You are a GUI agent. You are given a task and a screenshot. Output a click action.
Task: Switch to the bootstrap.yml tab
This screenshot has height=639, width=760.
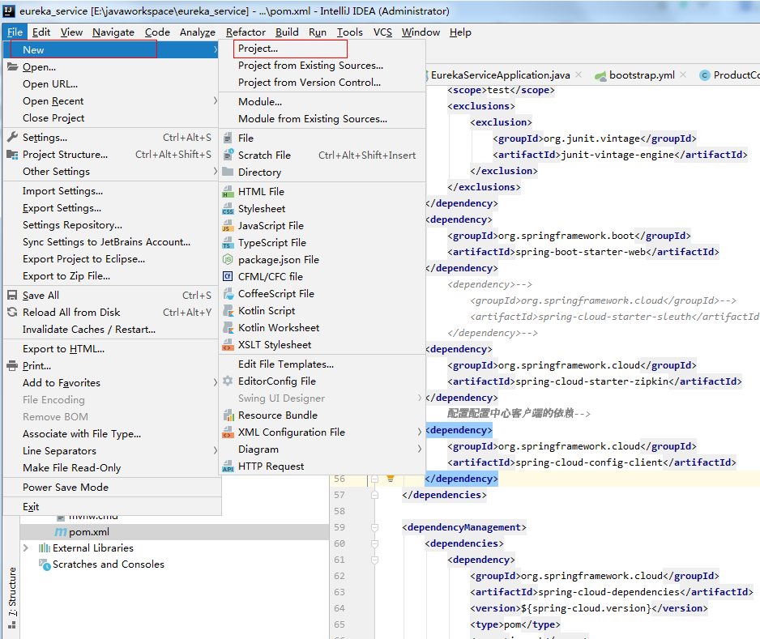(642, 75)
